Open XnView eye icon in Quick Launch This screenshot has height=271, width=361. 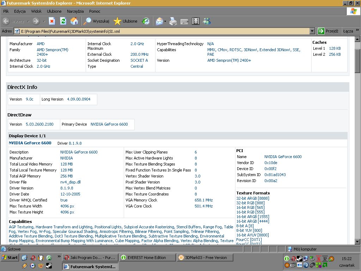point(41,266)
